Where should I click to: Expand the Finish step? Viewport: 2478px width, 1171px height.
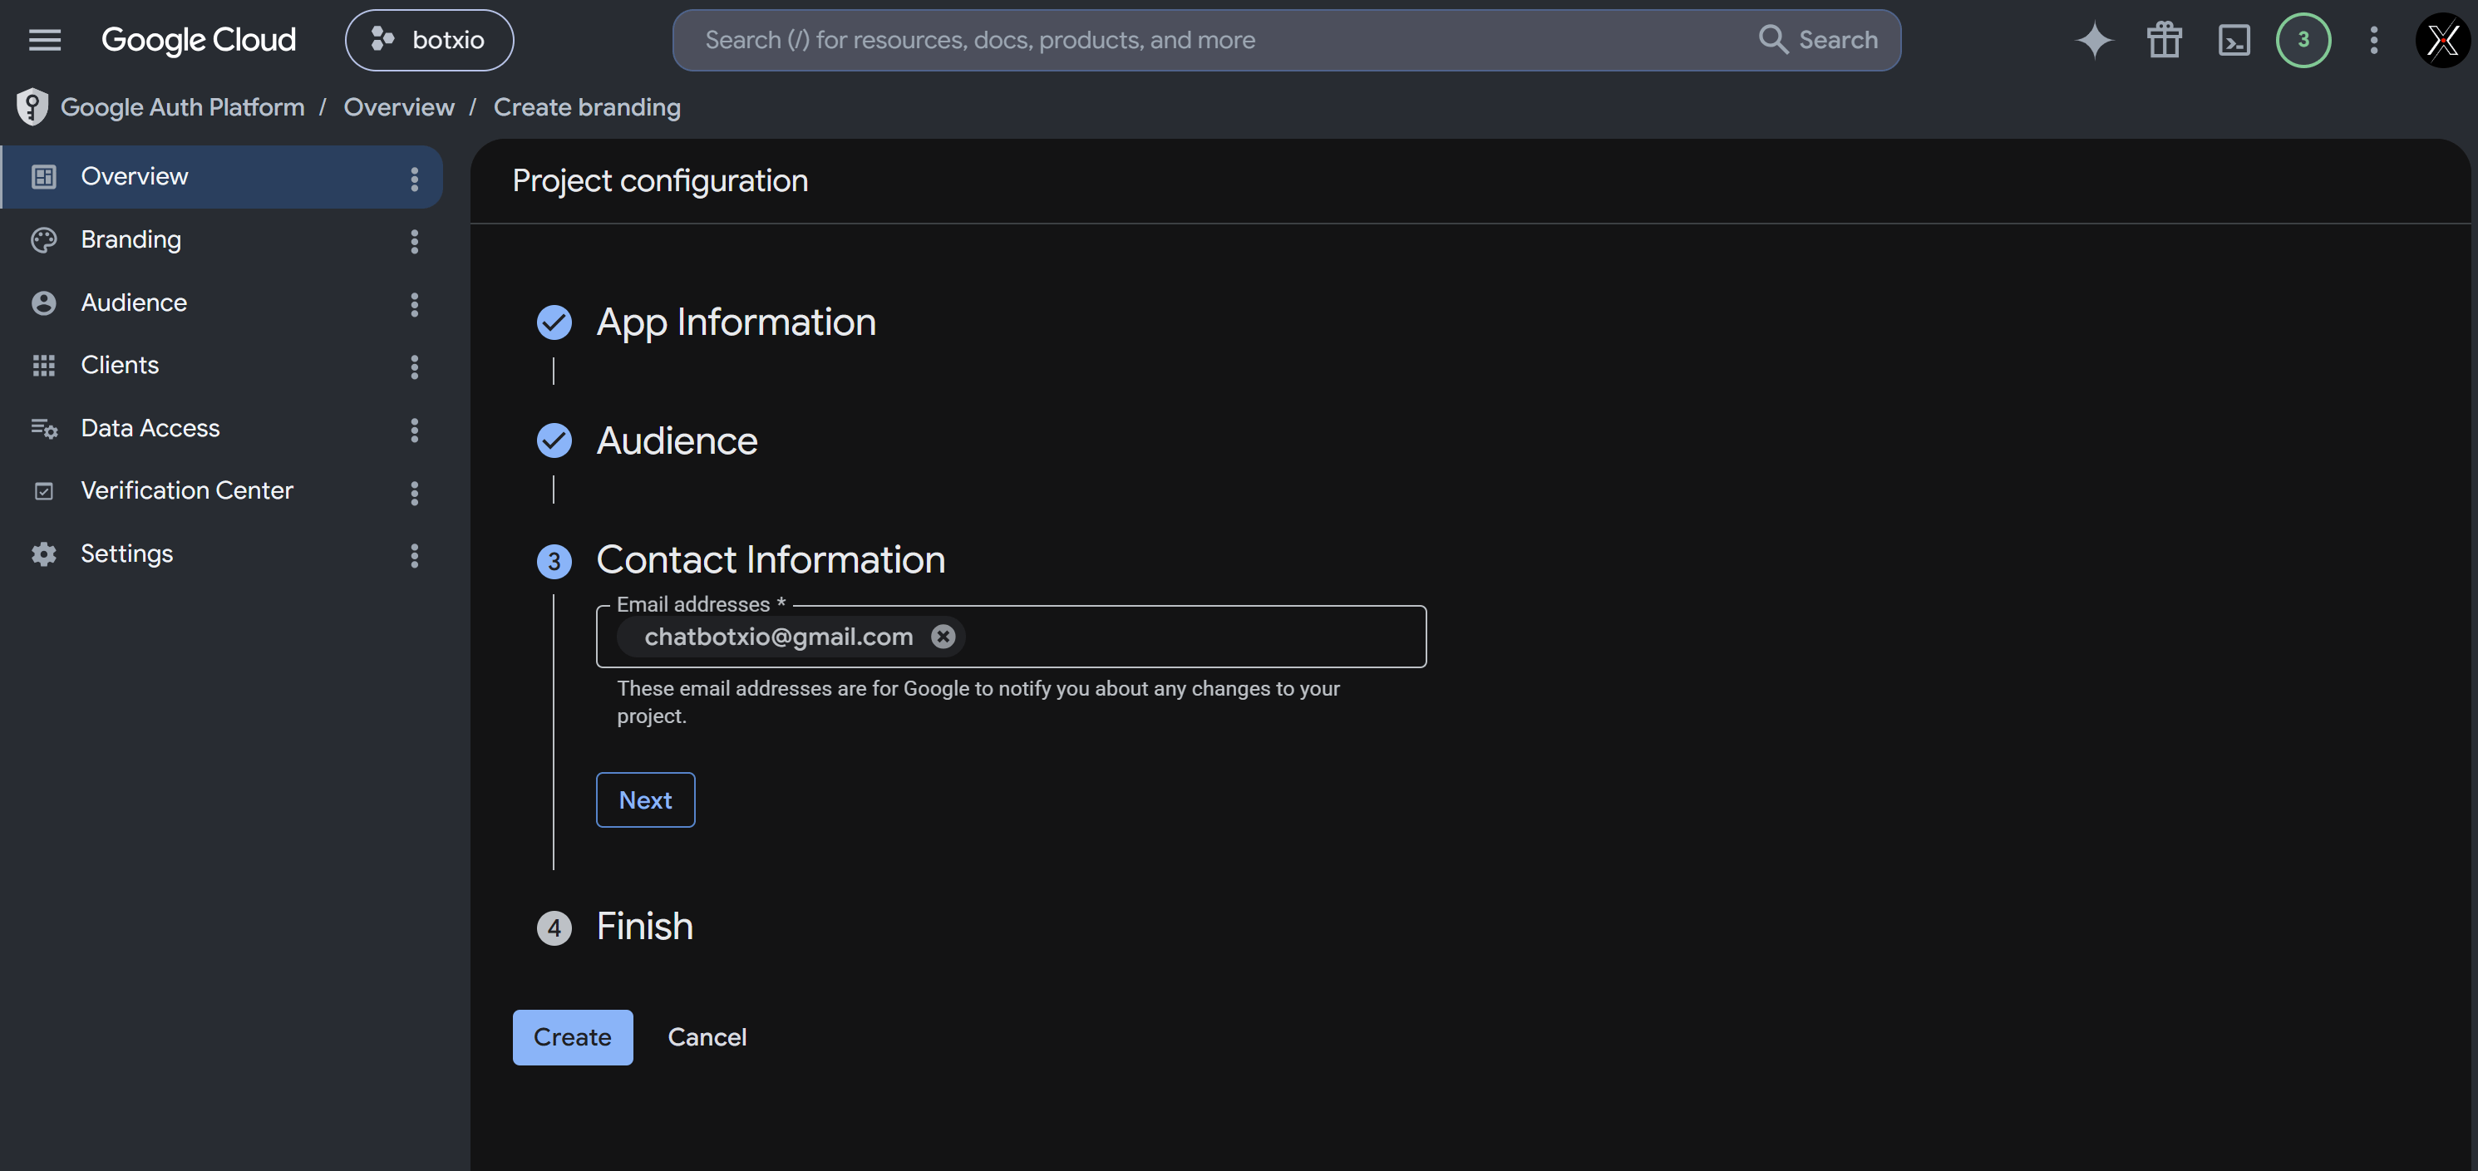coord(644,926)
